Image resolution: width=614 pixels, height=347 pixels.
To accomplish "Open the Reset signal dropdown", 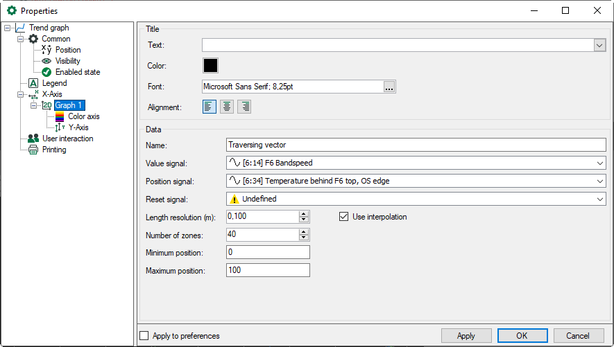I will coord(599,199).
